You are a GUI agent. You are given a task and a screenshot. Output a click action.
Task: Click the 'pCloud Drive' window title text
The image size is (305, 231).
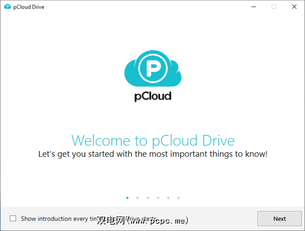click(29, 7)
